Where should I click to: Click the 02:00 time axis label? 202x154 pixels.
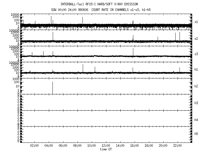pyautogui.click(x=35, y=146)
